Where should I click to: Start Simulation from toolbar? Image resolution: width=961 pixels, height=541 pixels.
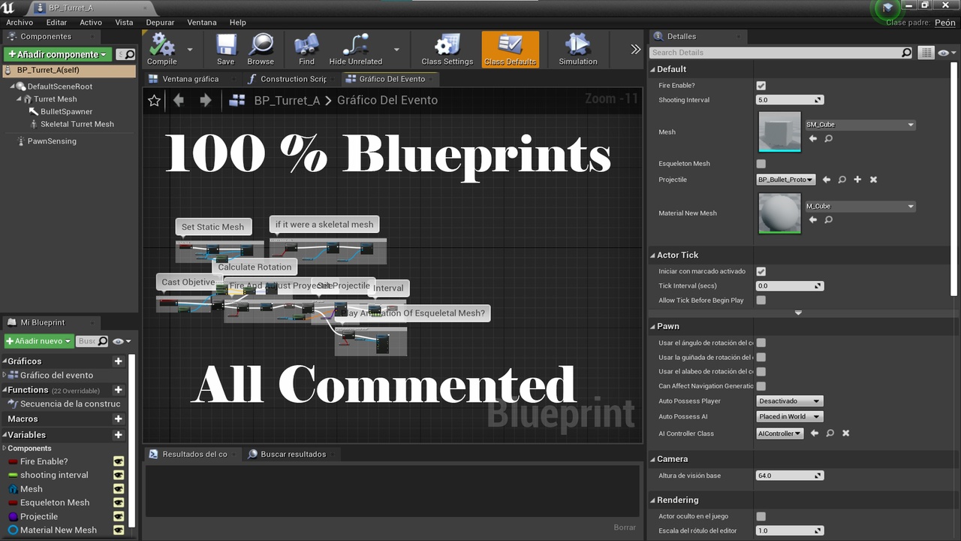[577, 50]
